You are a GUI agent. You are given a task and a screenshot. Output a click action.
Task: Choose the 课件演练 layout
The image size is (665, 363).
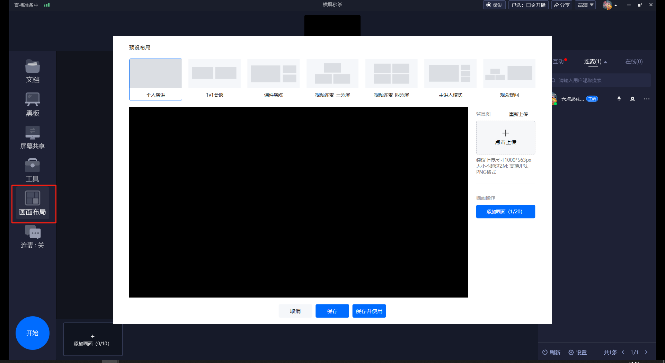click(x=274, y=79)
